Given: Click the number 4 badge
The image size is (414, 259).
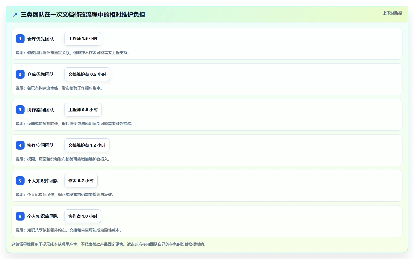Looking at the screenshot, I should [x=20, y=145].
